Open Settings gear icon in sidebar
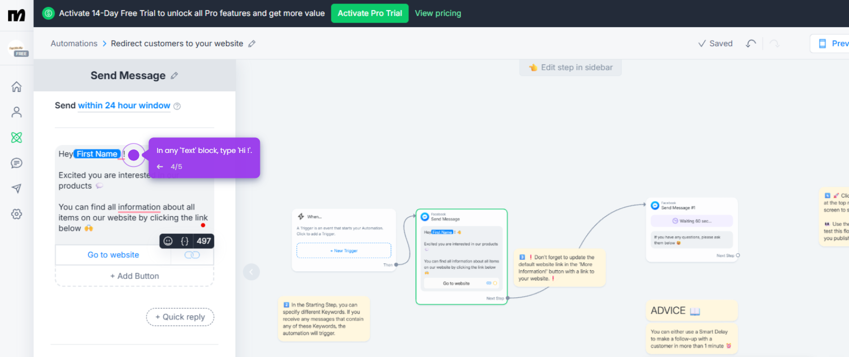This screenshot has width=849, height=357. (x=17, y=214)
